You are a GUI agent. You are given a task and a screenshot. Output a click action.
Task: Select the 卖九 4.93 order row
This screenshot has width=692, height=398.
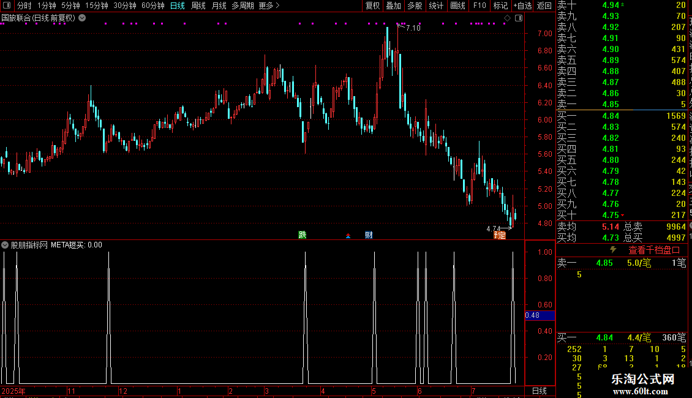click(622, 16)
